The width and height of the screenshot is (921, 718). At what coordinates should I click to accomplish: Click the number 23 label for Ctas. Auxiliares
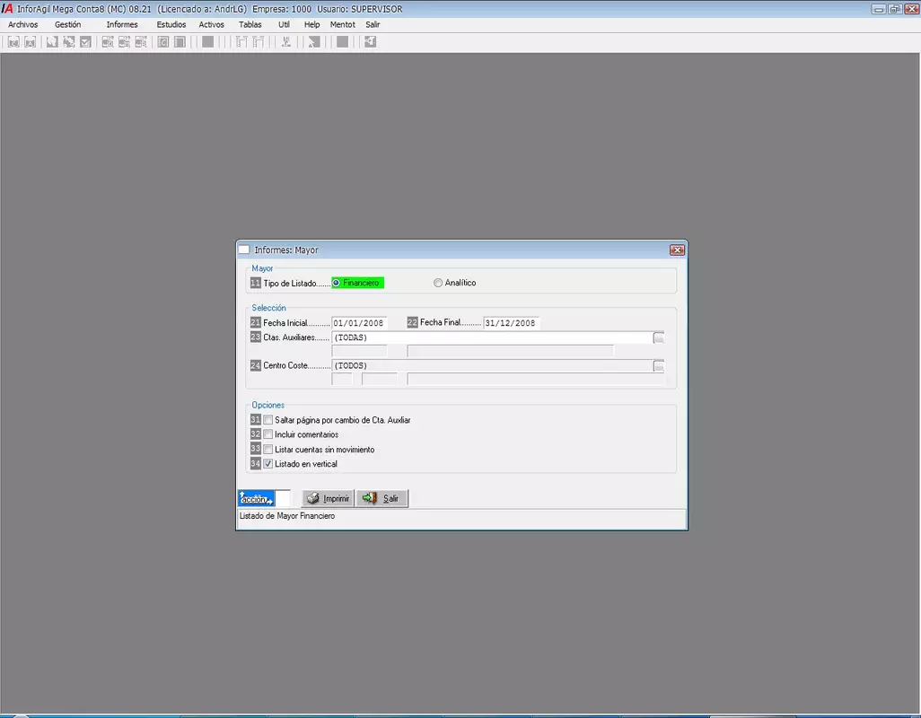click(256, 337)
